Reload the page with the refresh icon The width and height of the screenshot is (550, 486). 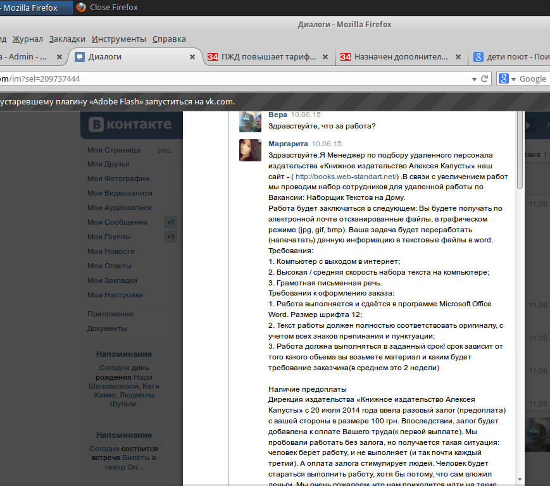[484, 79]
